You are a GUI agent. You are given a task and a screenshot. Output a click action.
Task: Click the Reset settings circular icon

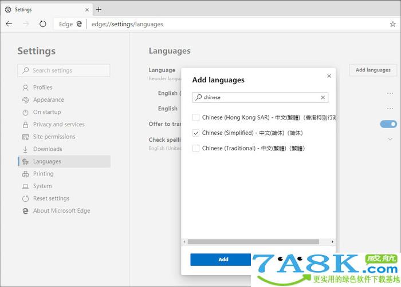click(x=25, y=198)
